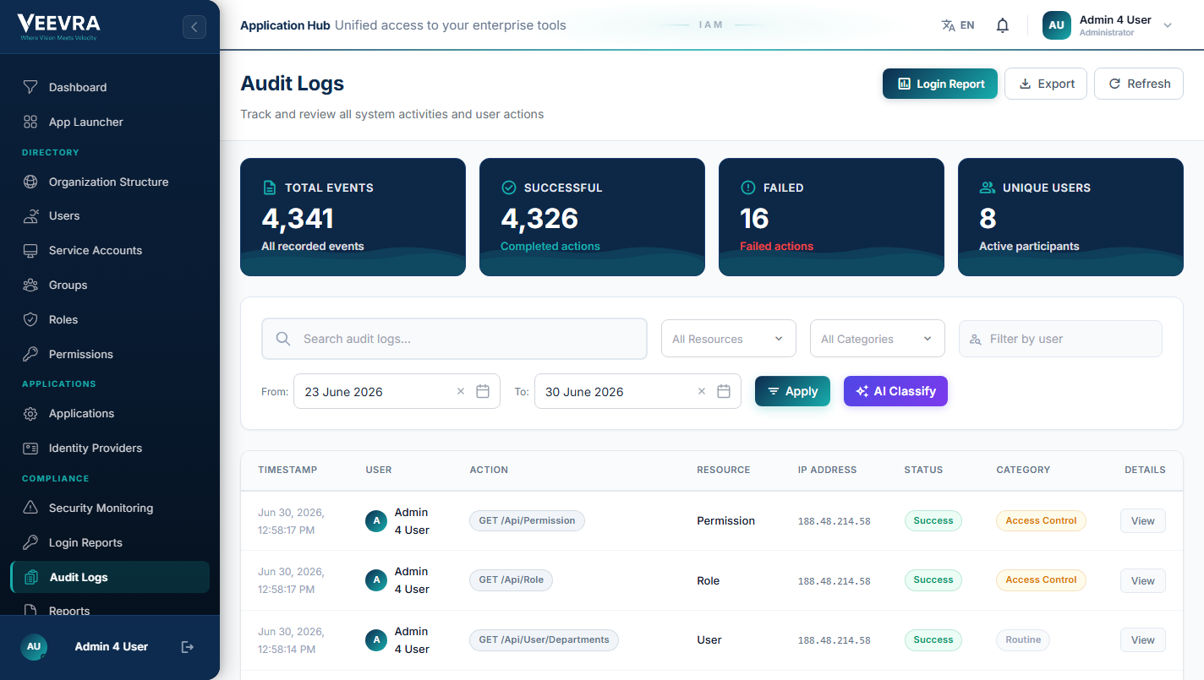Run AI Classify on logs
This screenshot has height=680, width=1204.
coord(895,391)
